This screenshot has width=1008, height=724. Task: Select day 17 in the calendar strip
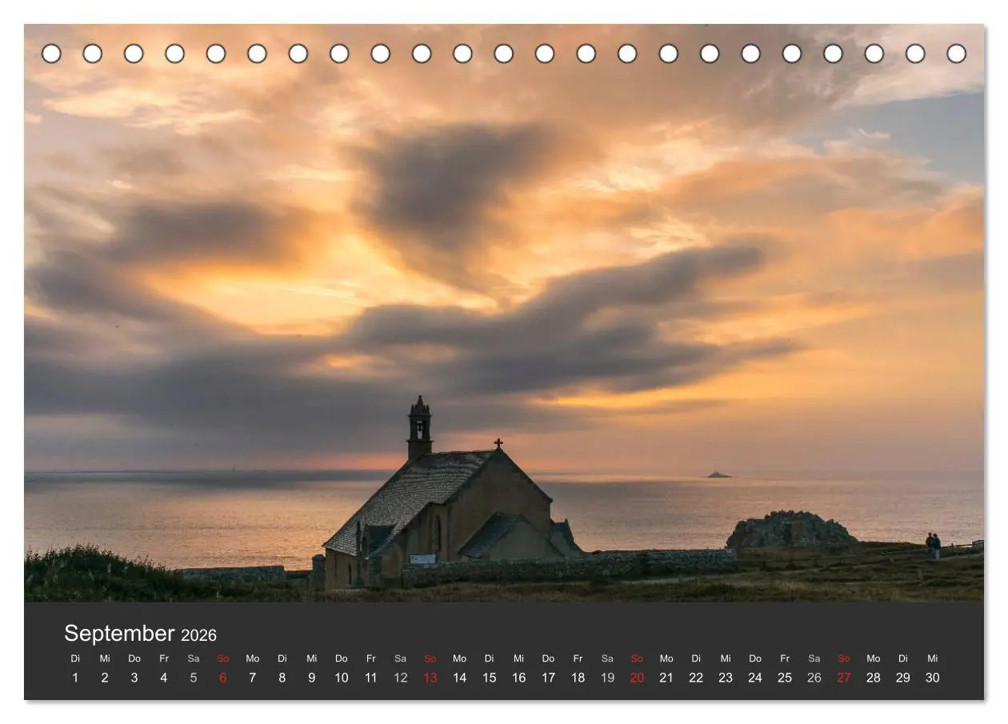[549, 678]
